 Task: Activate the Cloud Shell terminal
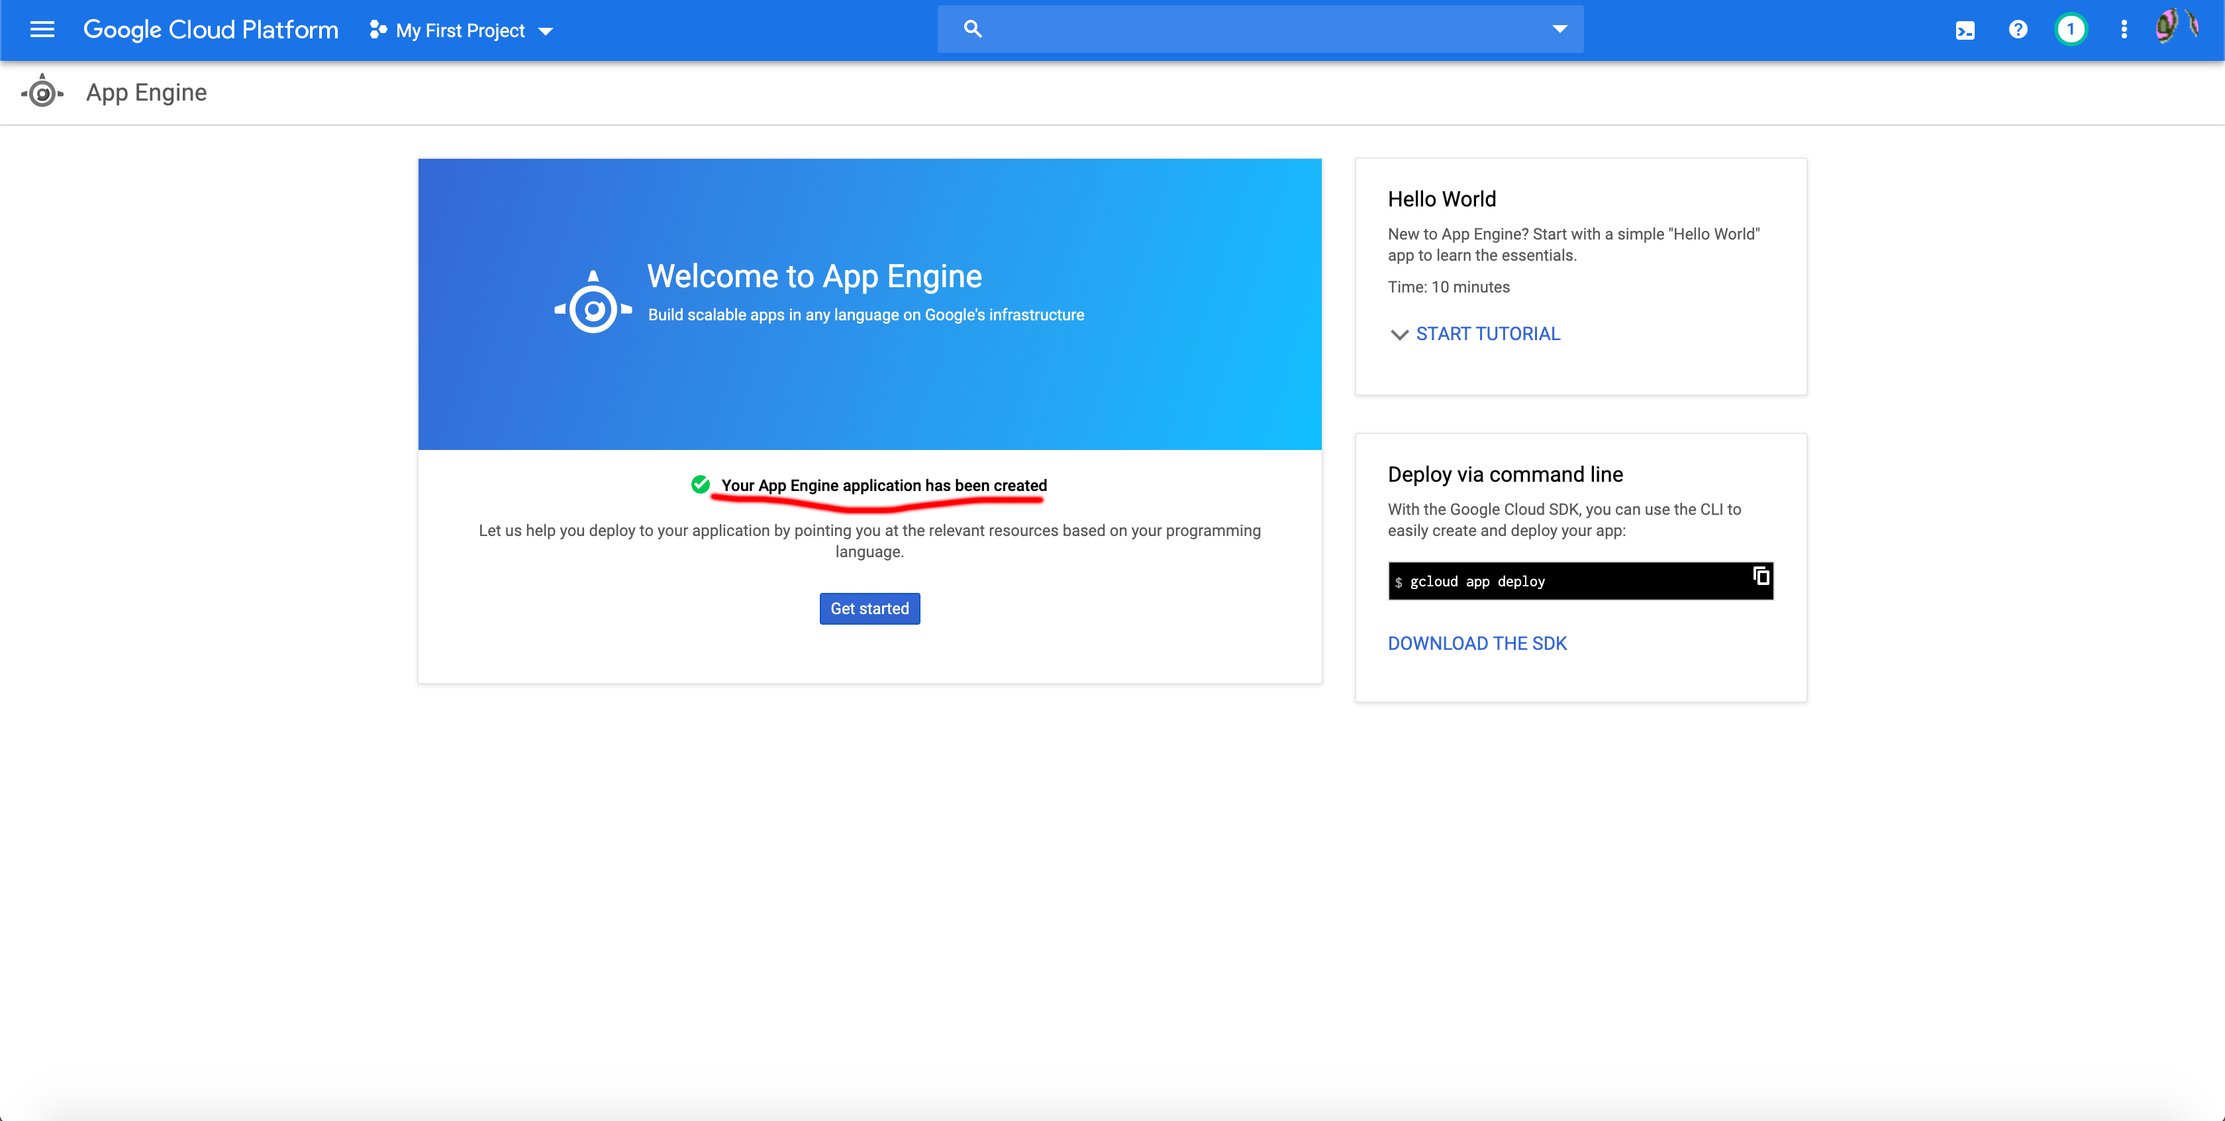tap(1965, 29)
